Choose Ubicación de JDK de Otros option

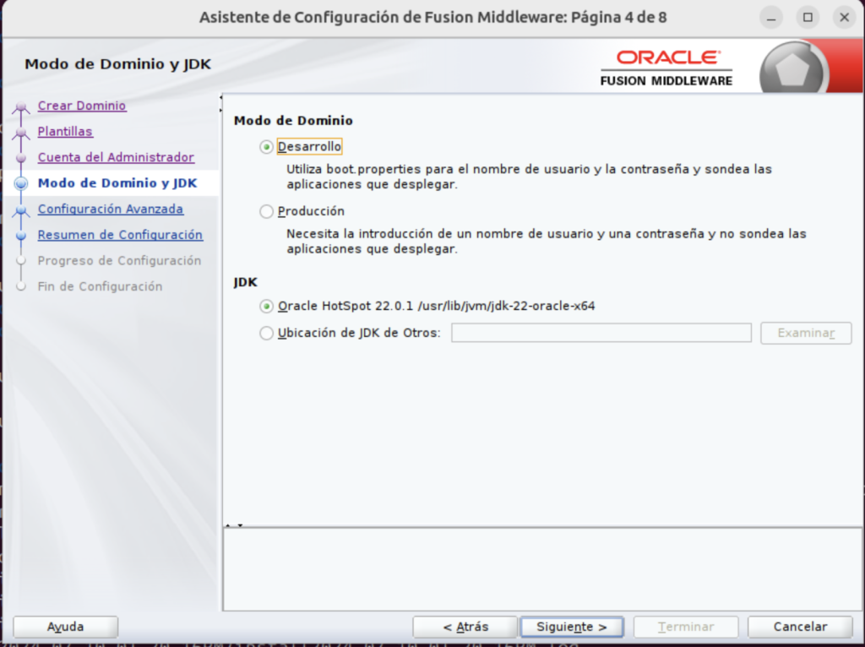pyautogui.click(x=266, y=333)
